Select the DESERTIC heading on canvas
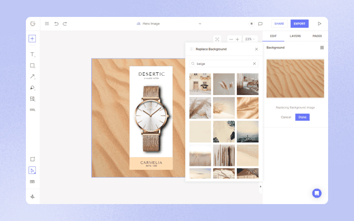The width and height of the screenshot is (354, 221). [x=152, y=74]
